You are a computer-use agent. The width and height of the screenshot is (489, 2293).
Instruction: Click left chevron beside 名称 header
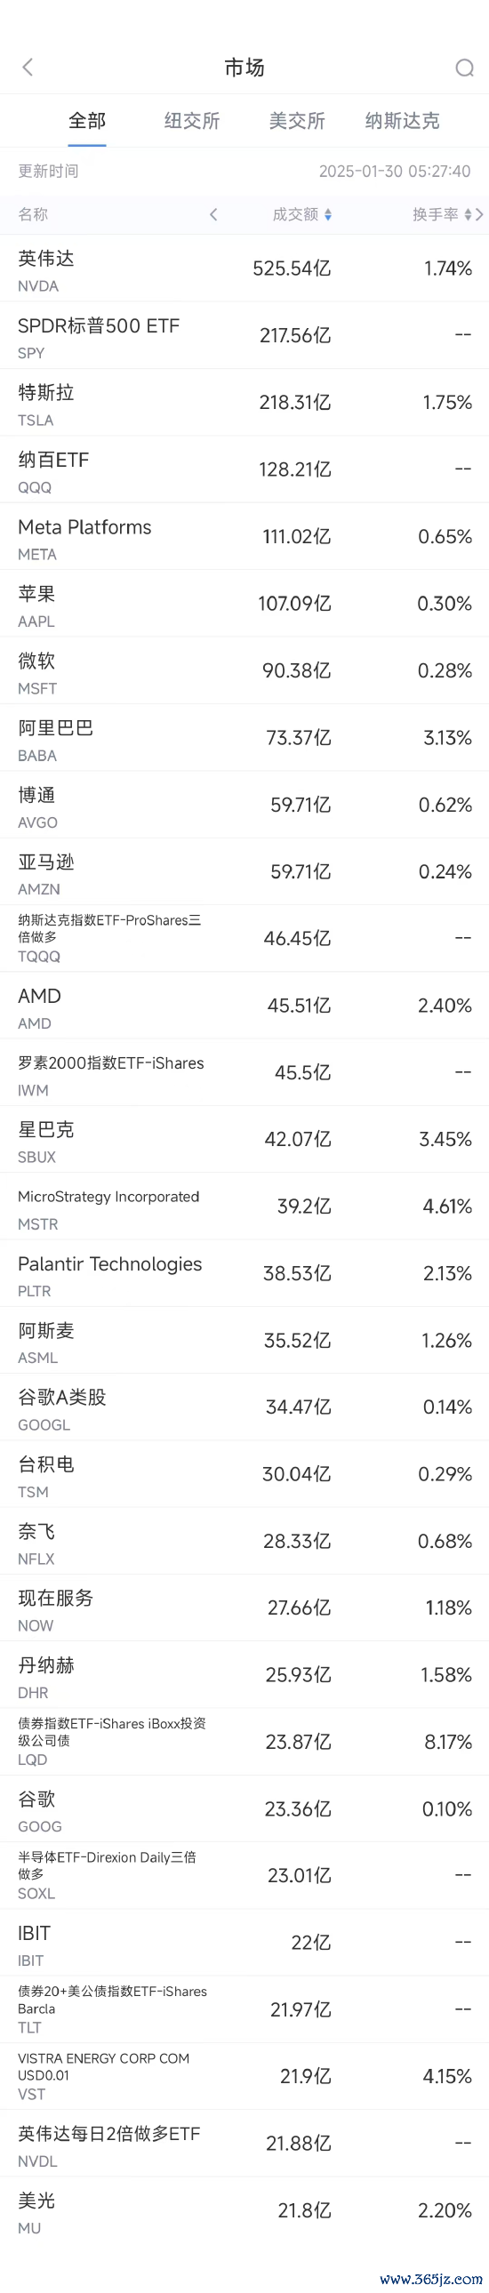tap(212, 214)
